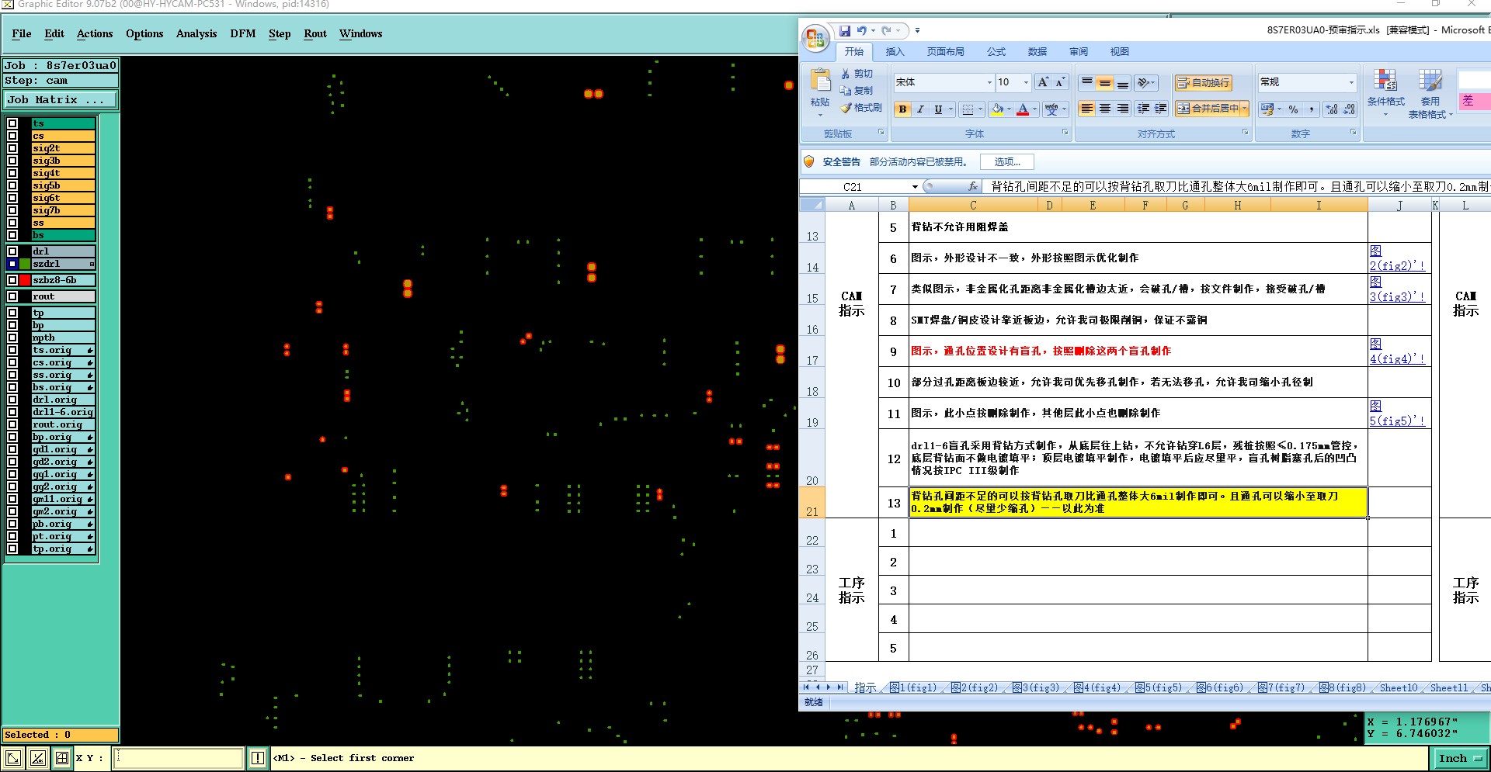
Task: Align text right in Excel
Action: [x=1122, y=109]
